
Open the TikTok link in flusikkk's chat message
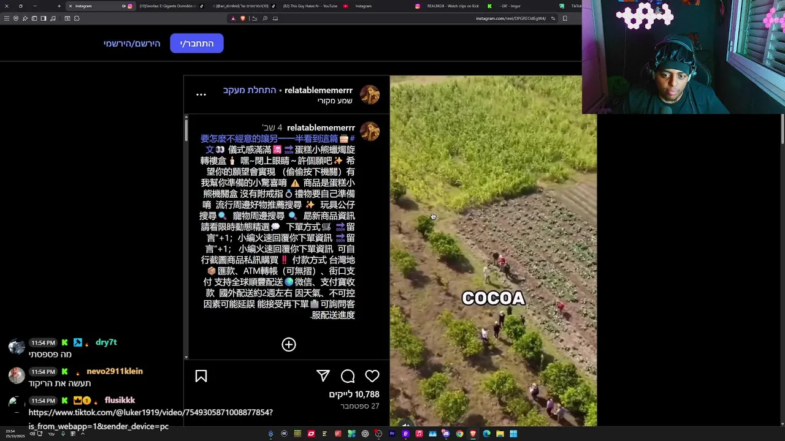point(150,420)
